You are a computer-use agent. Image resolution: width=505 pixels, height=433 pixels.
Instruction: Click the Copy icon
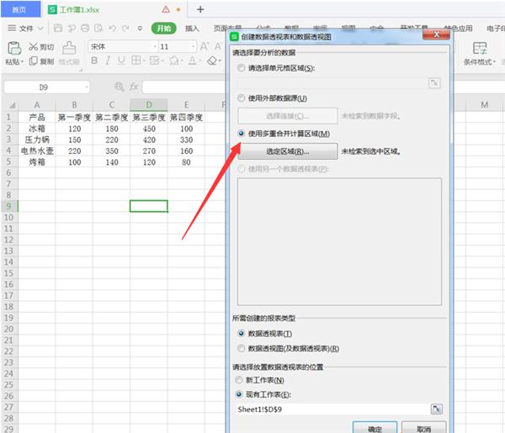click(33, 61)
